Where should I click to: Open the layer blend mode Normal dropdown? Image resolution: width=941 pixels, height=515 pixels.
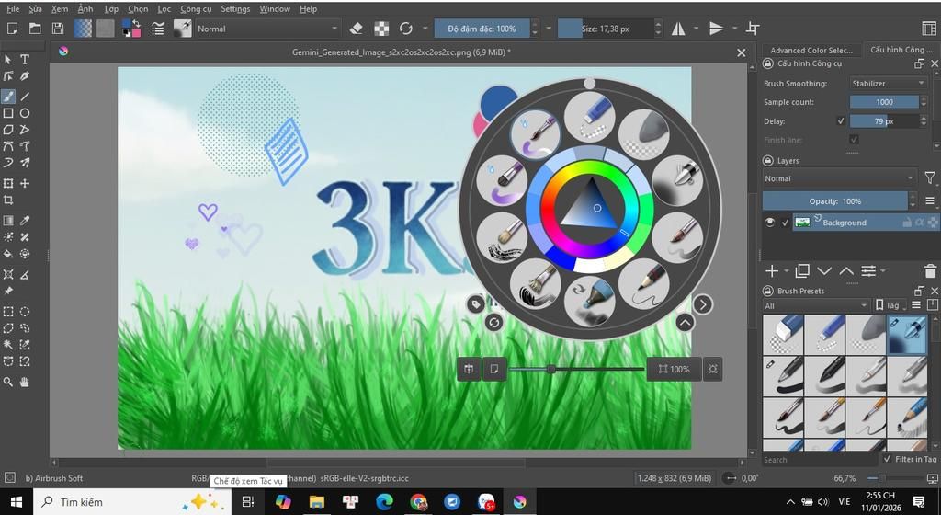click(x=838, y=178)
